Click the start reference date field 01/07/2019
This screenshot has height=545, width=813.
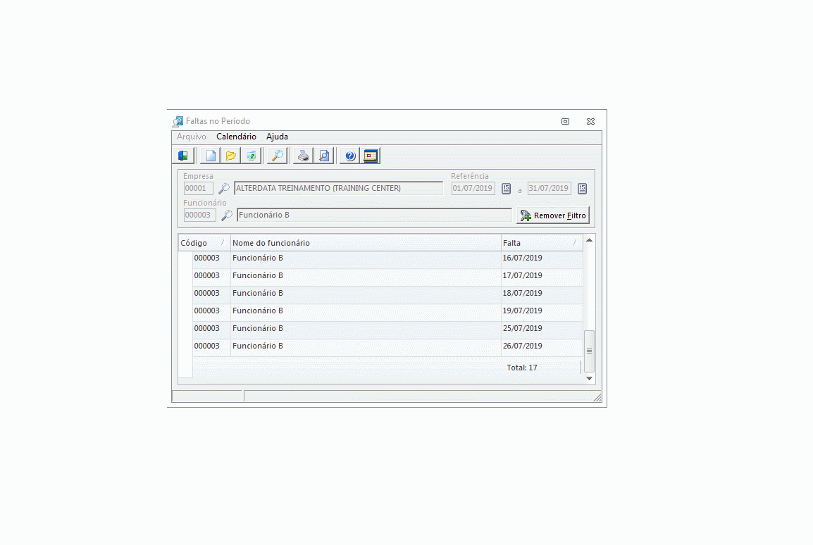coord(473,189)
